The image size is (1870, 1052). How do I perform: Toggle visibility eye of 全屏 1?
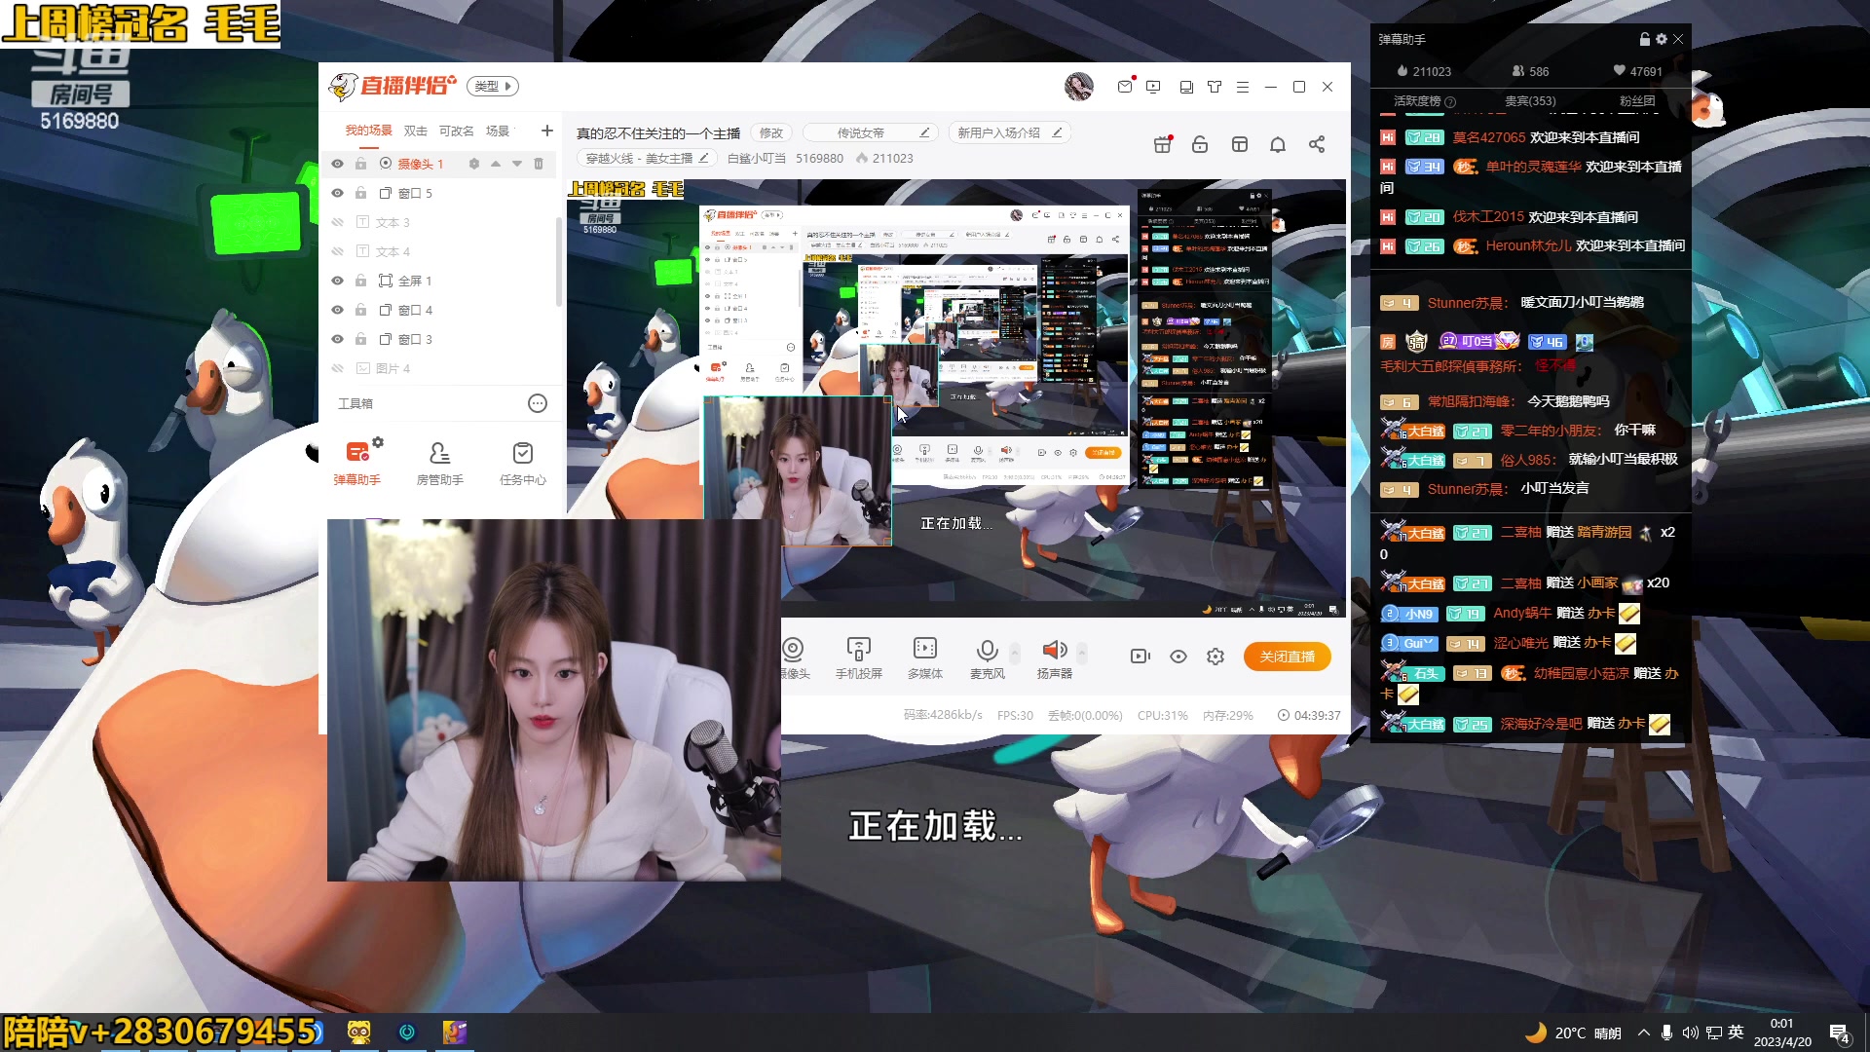coord(337,281)
